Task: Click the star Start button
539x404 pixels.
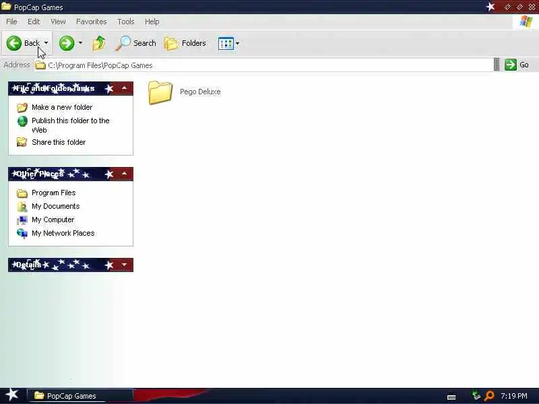Action: (x=11, y=395)
